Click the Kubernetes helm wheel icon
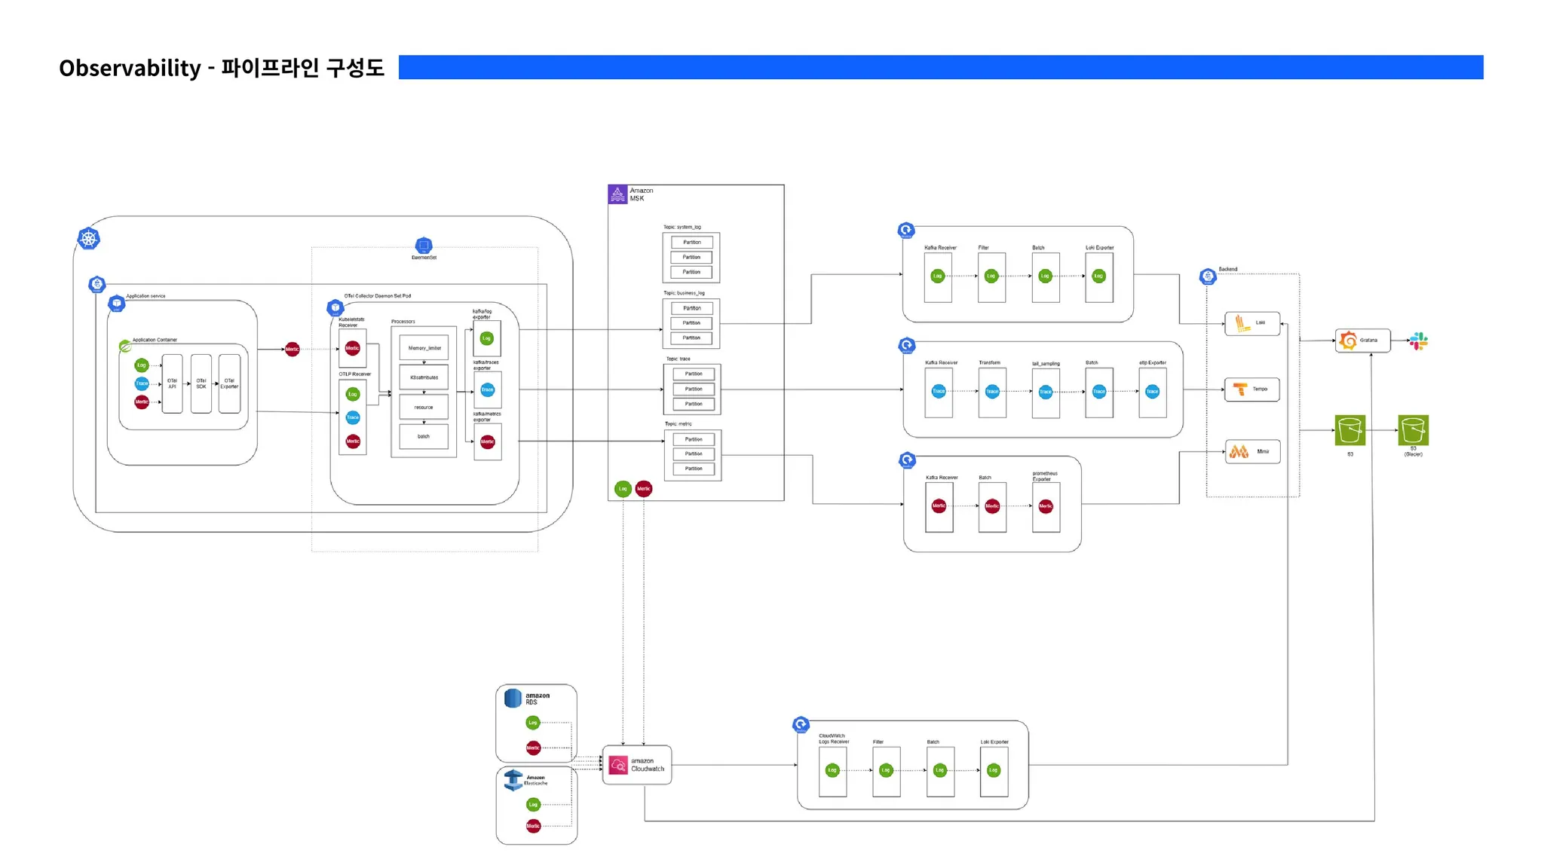 89,239
